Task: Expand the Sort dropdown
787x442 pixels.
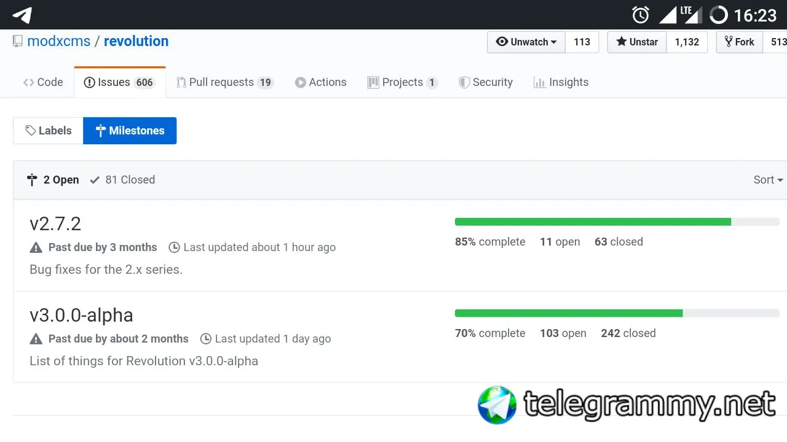Action: coord(768,180)
